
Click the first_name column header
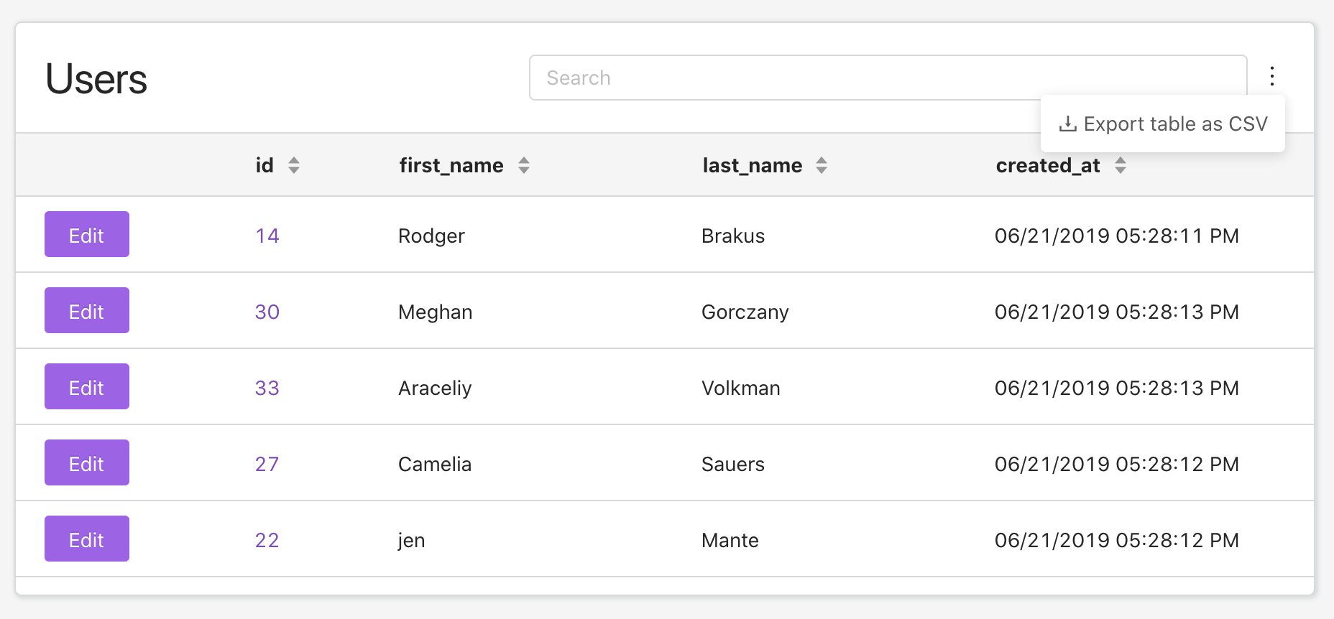coord(451,166)
